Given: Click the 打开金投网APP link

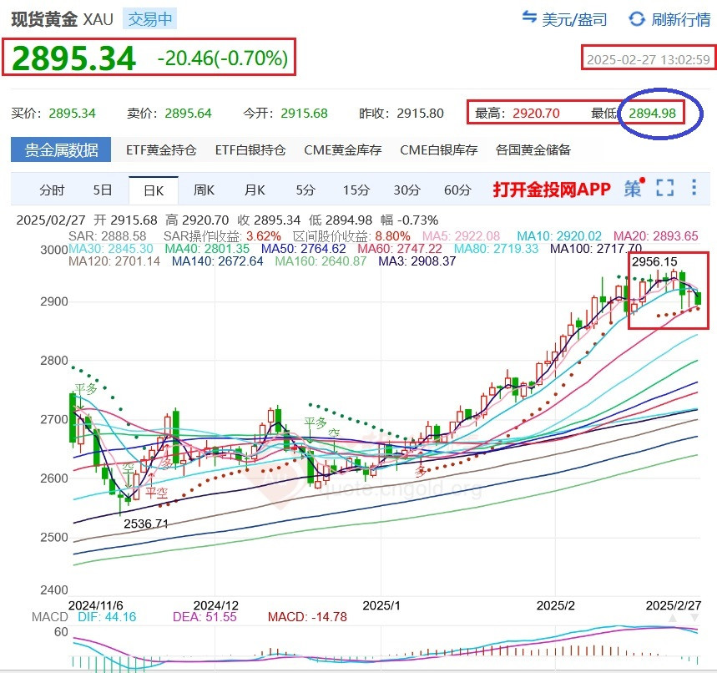Looking at the screenshot, I should [x=551, y=190].
